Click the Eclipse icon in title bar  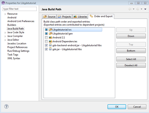pos(3,3)
